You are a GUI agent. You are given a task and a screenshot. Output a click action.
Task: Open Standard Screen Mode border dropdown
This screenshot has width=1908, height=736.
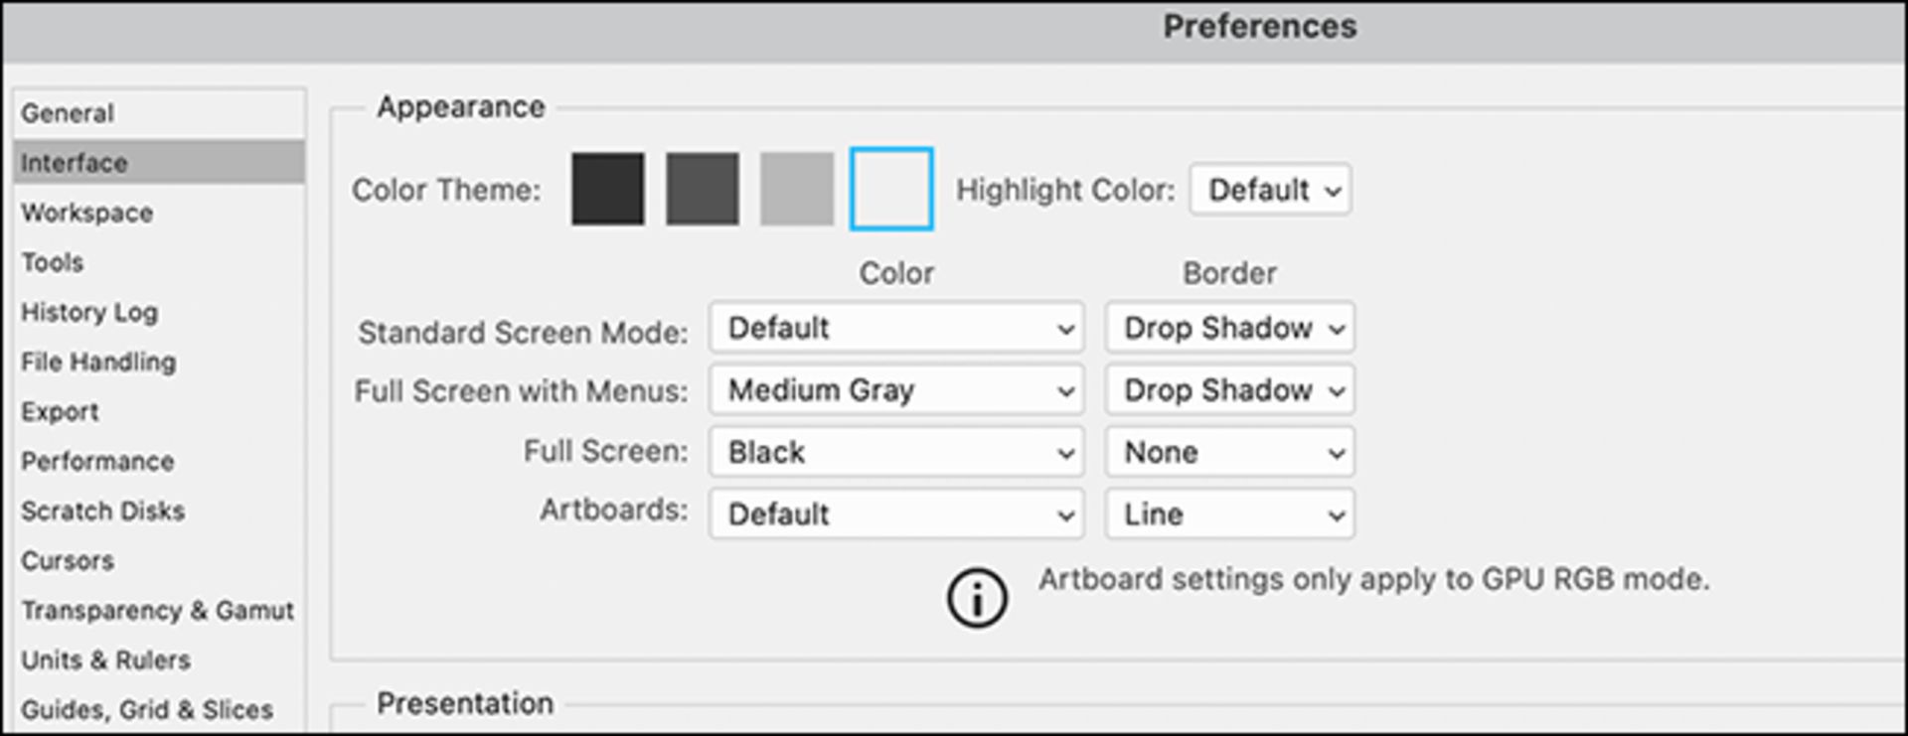coord(1229,328)
